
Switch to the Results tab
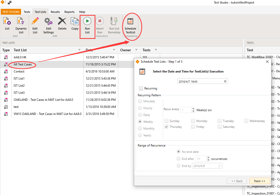[x=55, y=12]
